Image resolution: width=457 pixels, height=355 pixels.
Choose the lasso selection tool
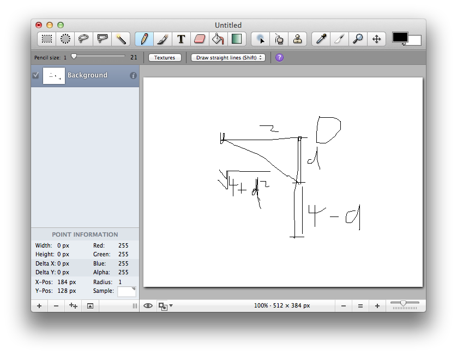(x=83, y=39)
